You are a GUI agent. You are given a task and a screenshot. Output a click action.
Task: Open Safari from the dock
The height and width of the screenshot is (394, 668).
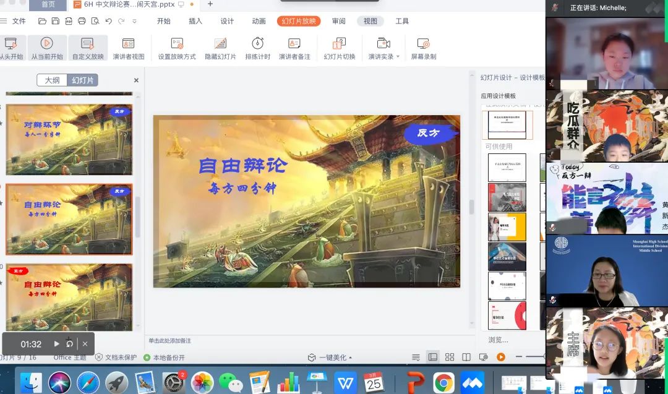pyautogui.click(x=88, y=382)
